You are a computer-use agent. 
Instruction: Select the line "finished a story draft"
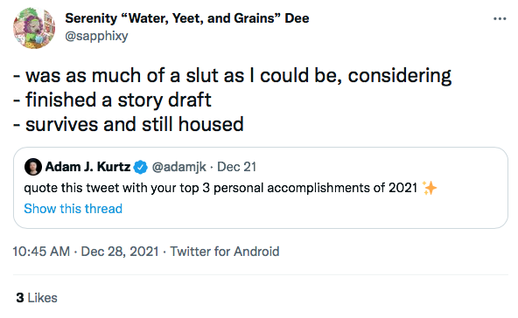pyautogui.click(x=112, y=100)
